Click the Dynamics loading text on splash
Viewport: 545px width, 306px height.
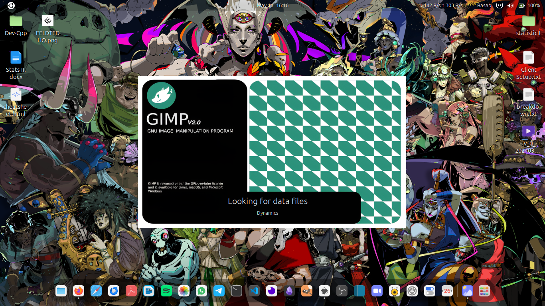(268, 213)
